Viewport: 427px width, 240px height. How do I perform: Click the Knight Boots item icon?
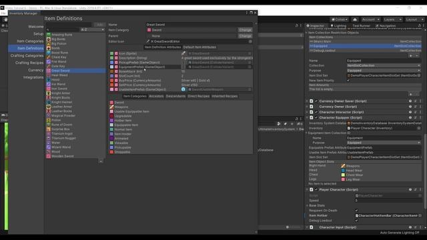[49, 98]
